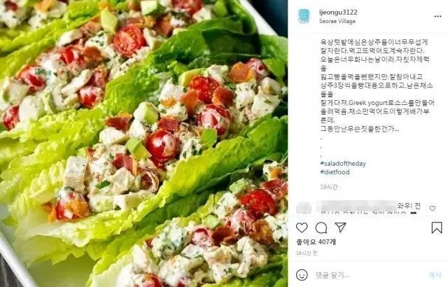Save the post with the bookmark icon
The width and height of the screenshot is (448, 287).
point(437,227)
